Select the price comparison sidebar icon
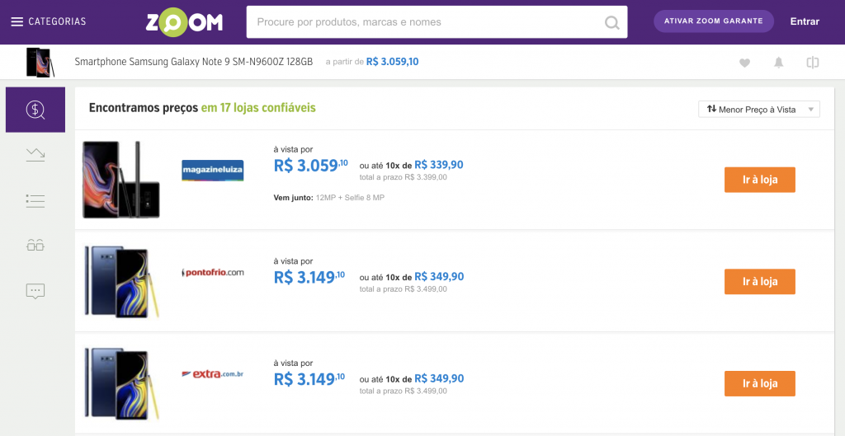 (35, 110)
